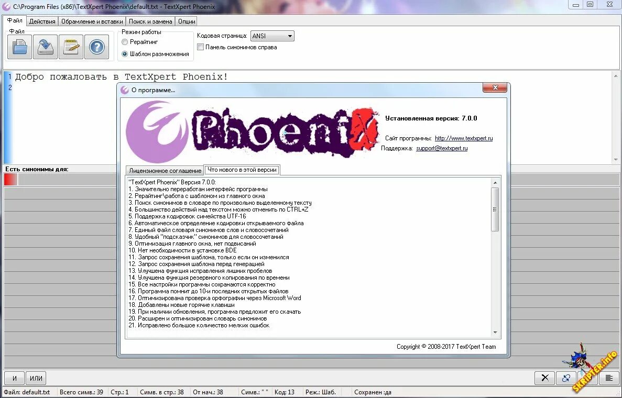Click line 6 Автоматическое определение кодировки
622x398 pixels.
(216, 223)
